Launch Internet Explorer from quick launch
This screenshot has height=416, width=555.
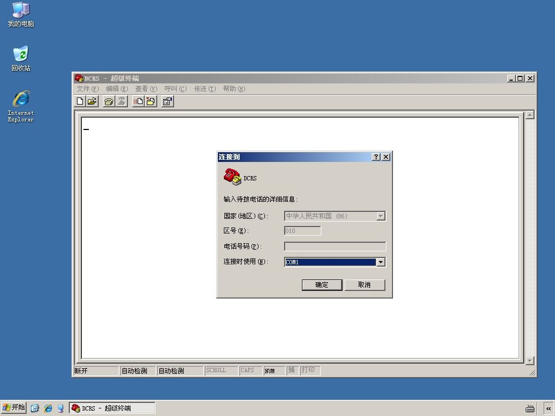click(48, 408)
